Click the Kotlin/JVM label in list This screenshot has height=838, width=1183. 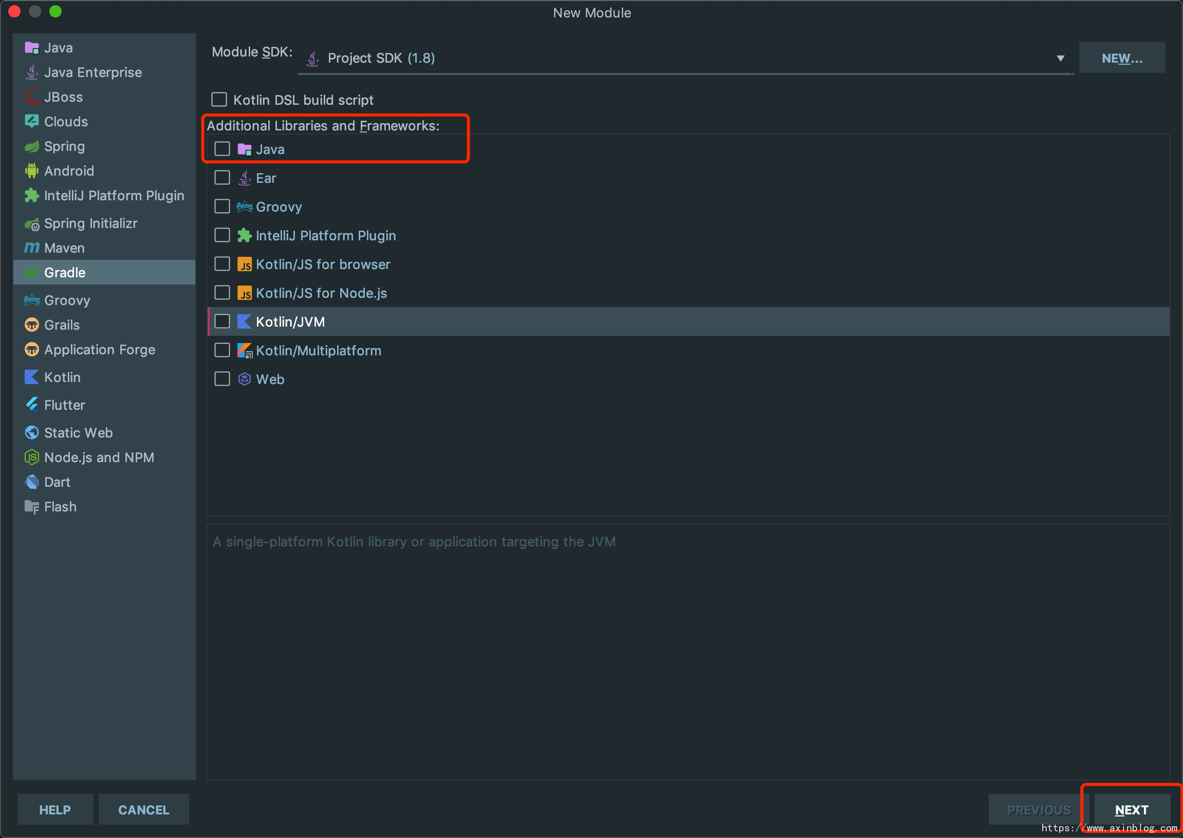pyautogui.click(x=290, y=322)
